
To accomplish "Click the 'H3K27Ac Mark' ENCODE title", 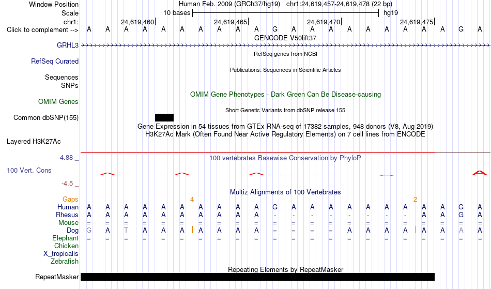I will (285, 134).
